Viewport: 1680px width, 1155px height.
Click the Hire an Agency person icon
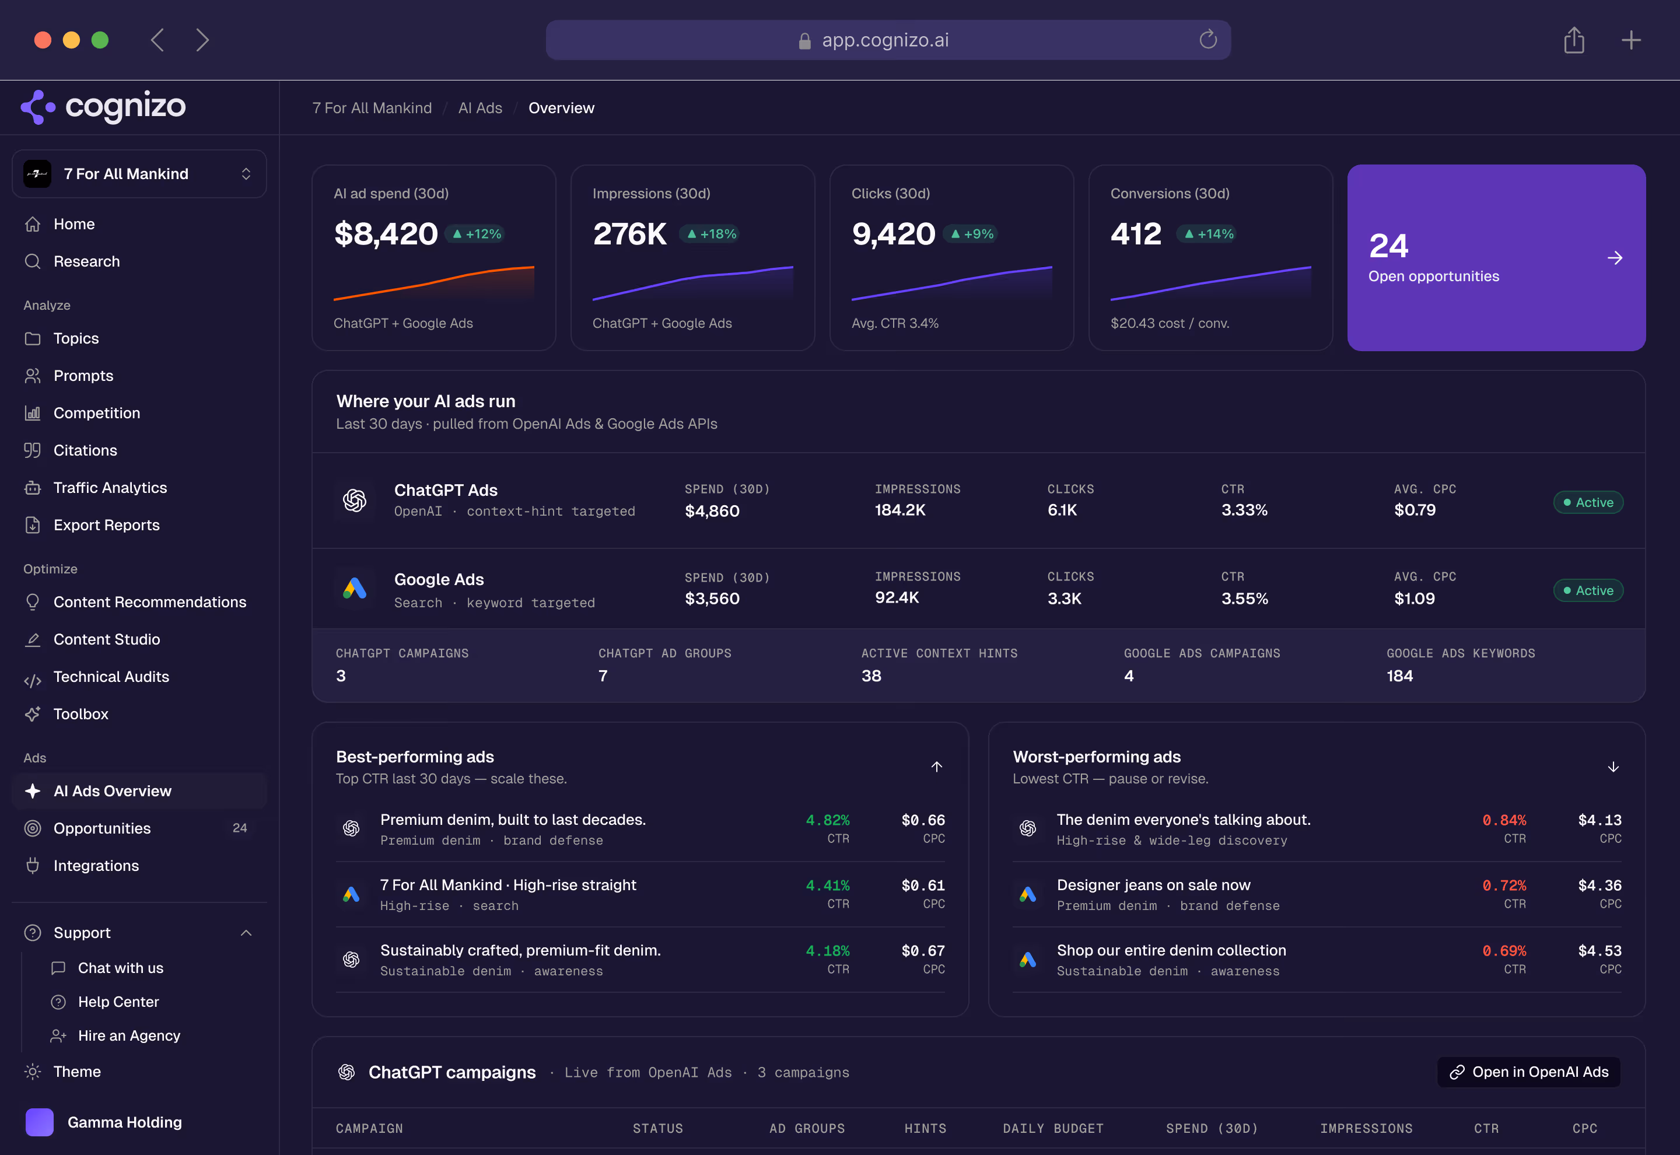[58, 1037]
